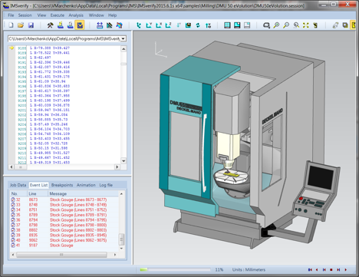Uncheck event 33 Stock Gouge checkbox

click(x=13, y=205)
